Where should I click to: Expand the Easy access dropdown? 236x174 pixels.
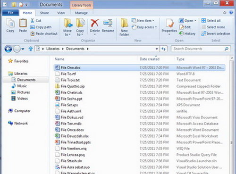(x=156, y=27)
